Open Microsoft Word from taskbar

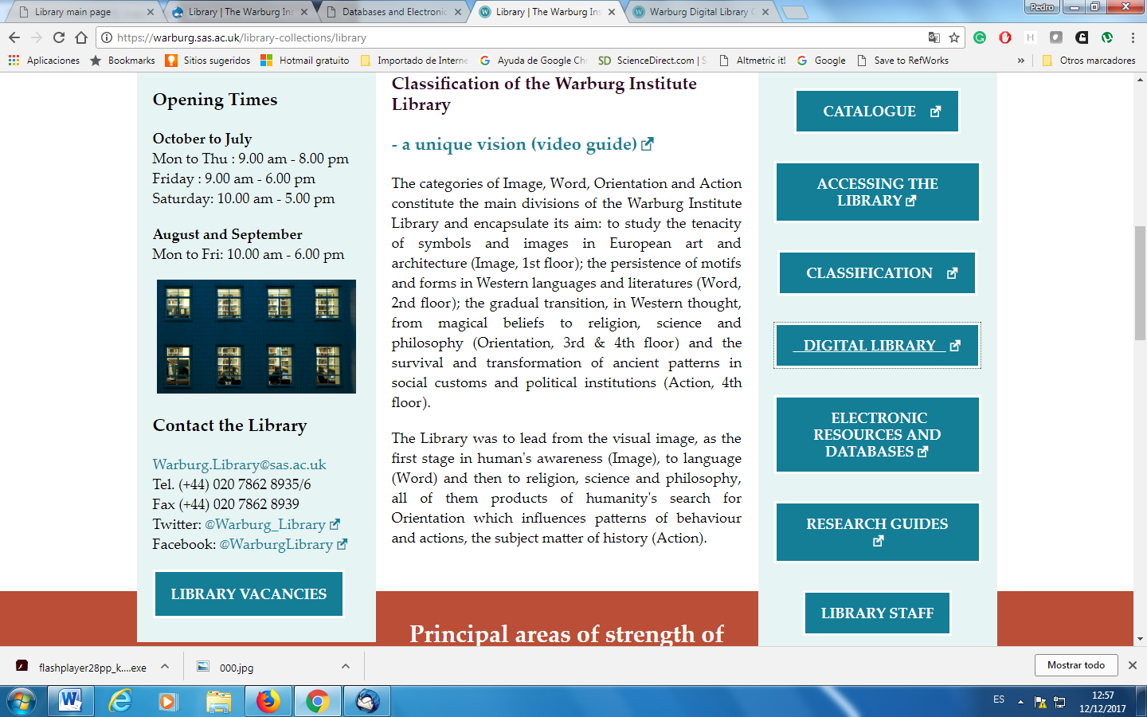tap(70, 701)
